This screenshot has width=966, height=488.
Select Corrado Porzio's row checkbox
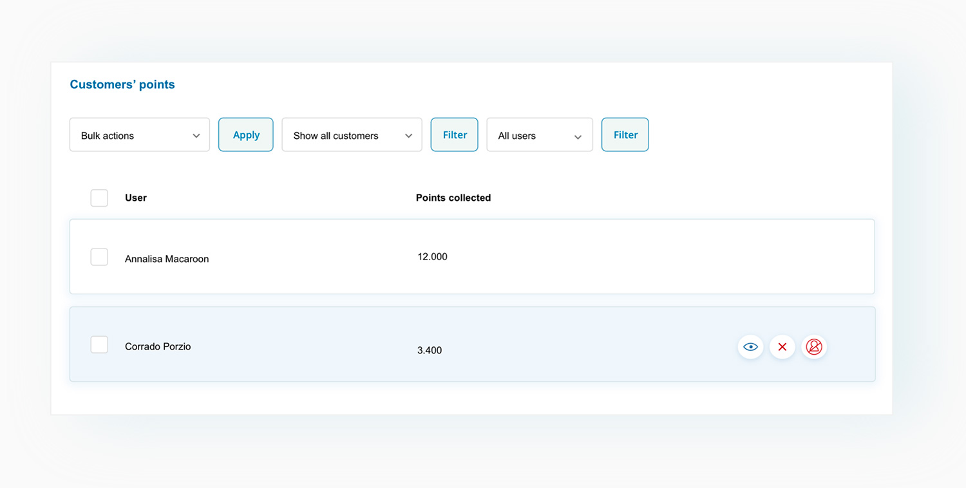[99, 344]
